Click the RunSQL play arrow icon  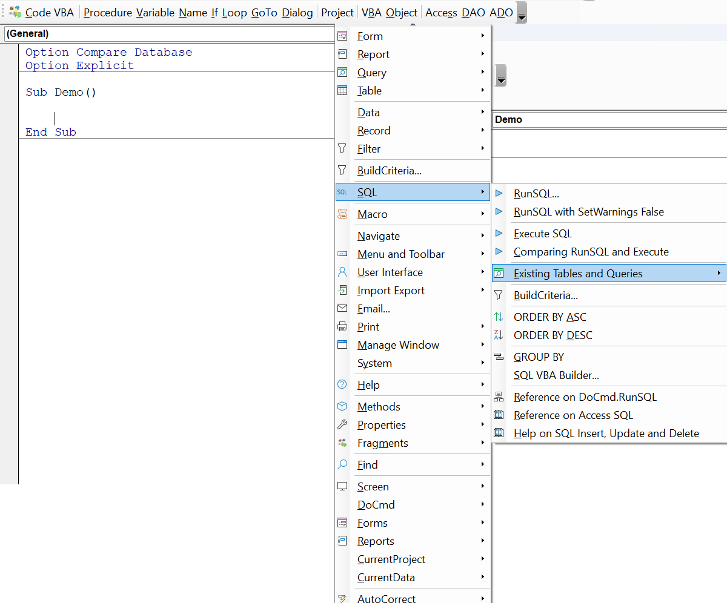point(499,194)
